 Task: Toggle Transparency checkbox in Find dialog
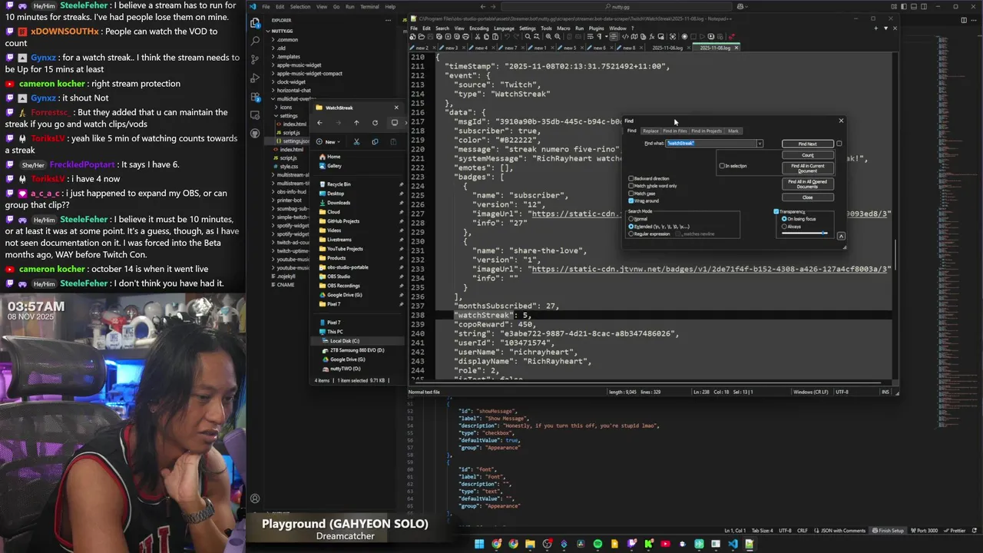click(x=776, y=211)
